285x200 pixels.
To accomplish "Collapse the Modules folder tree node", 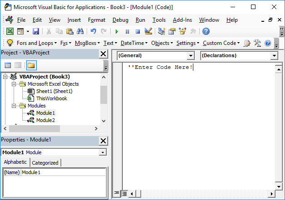I will click(15, 106).
